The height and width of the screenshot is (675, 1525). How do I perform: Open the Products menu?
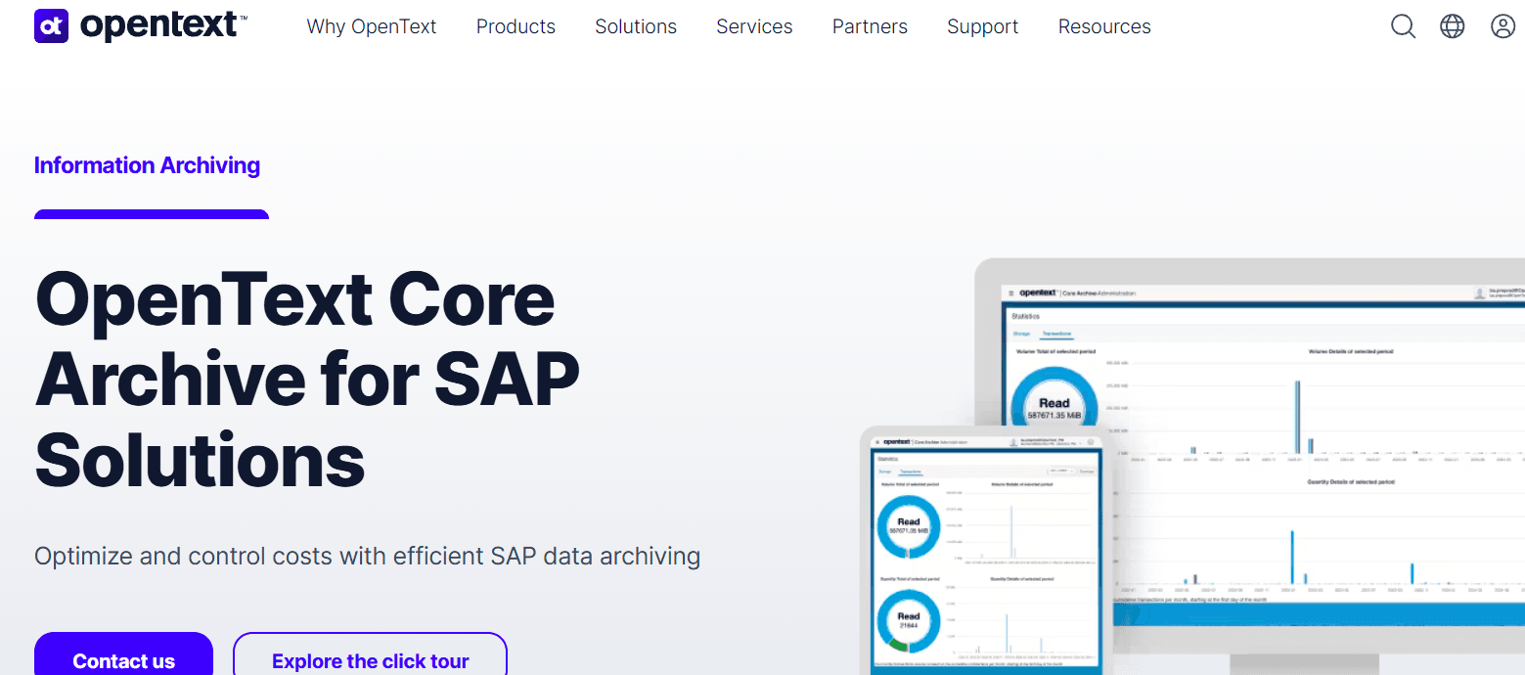point(516,26)
